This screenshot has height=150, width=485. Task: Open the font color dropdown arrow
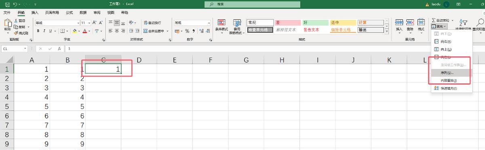click(89, 31)
